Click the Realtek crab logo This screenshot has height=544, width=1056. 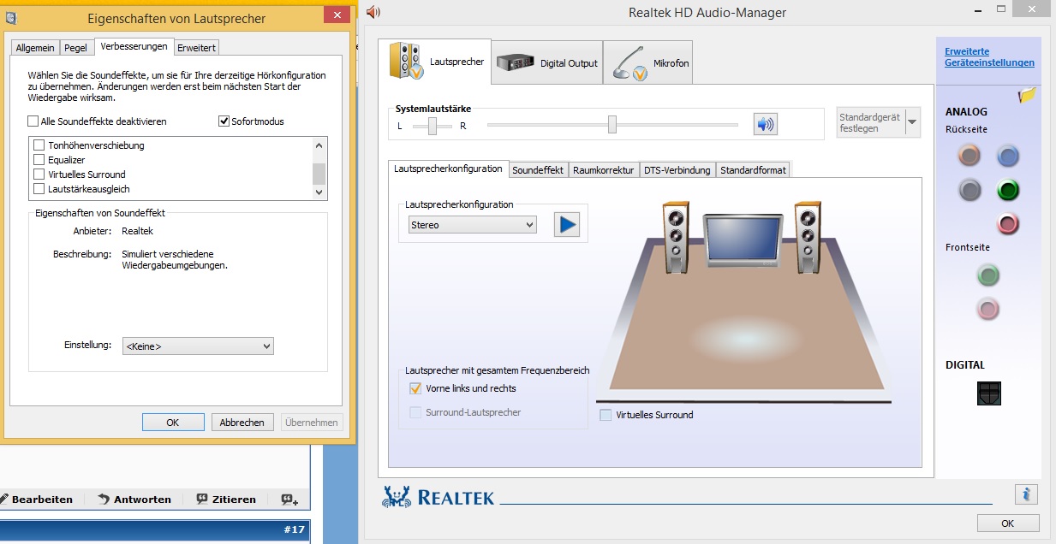click(x=396, y=496)
